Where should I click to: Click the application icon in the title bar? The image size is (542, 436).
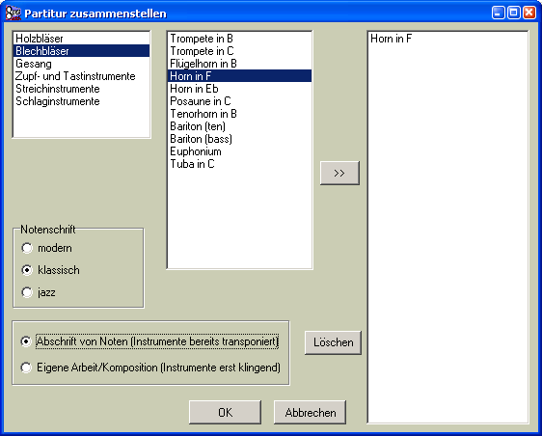coord(13,14)
